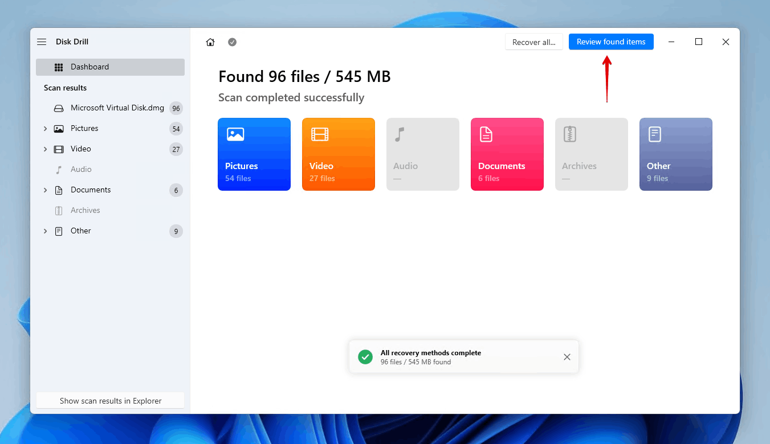Screen dimensions: 770x444
Task: Open the Other category tile
Action: point(675,154)
